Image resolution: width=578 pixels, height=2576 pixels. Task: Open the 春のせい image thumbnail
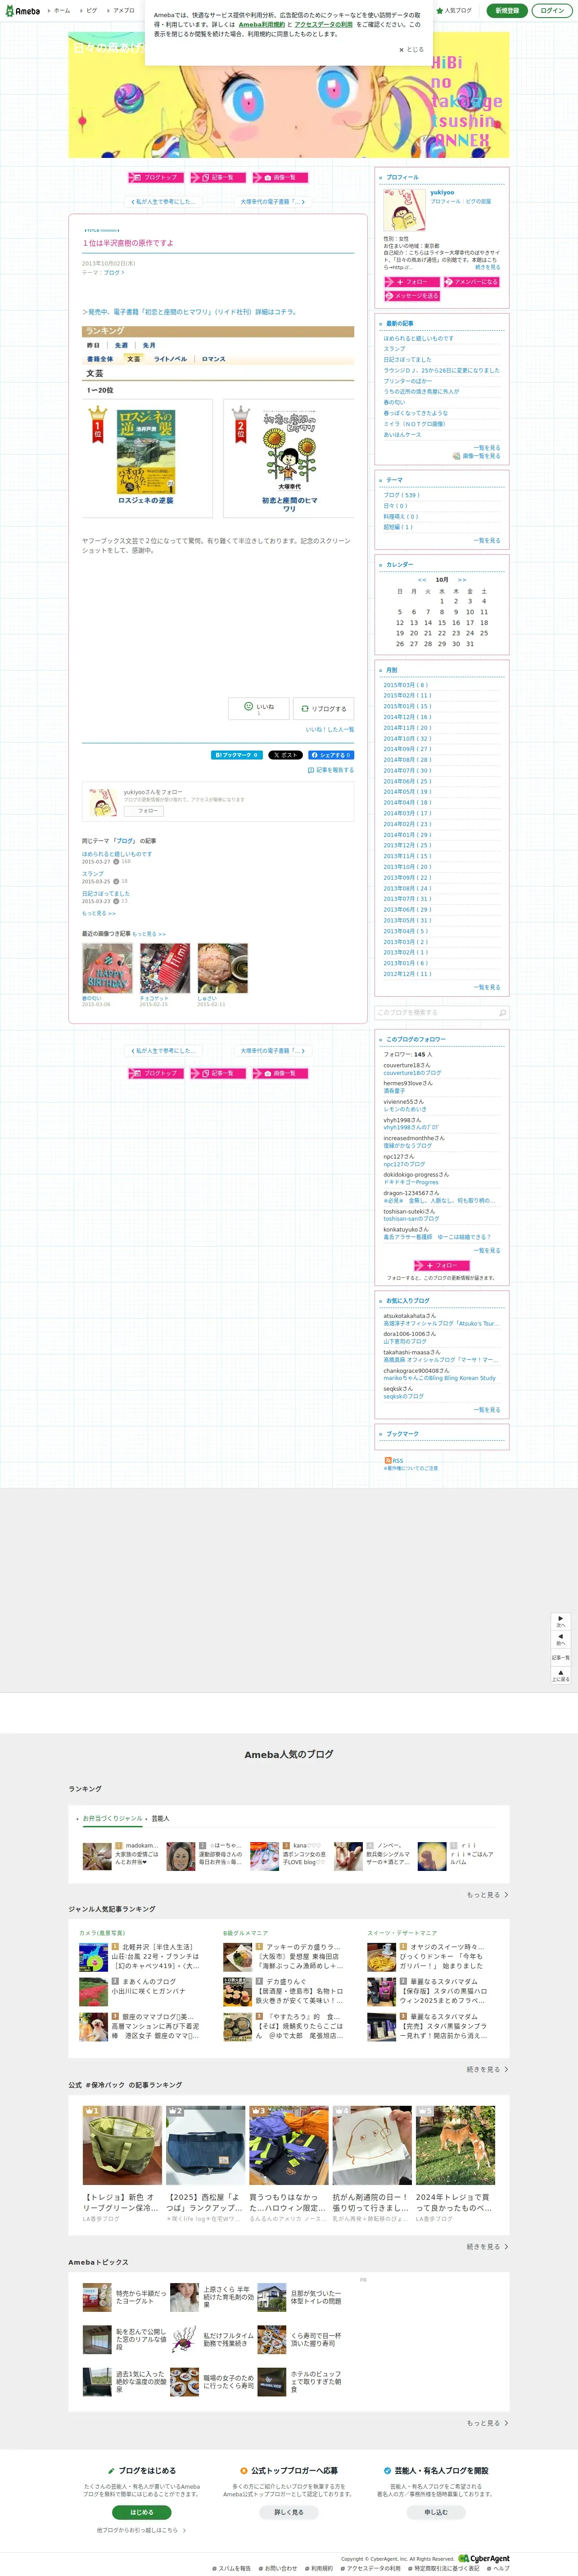coord(107,968)
